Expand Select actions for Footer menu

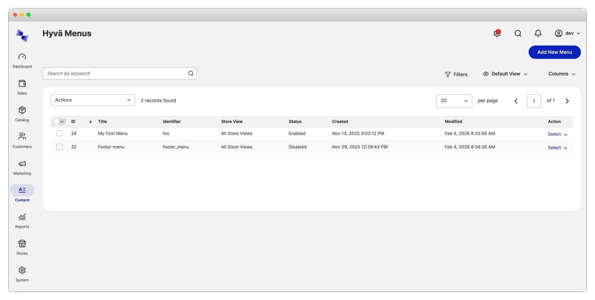pos(557,148)
